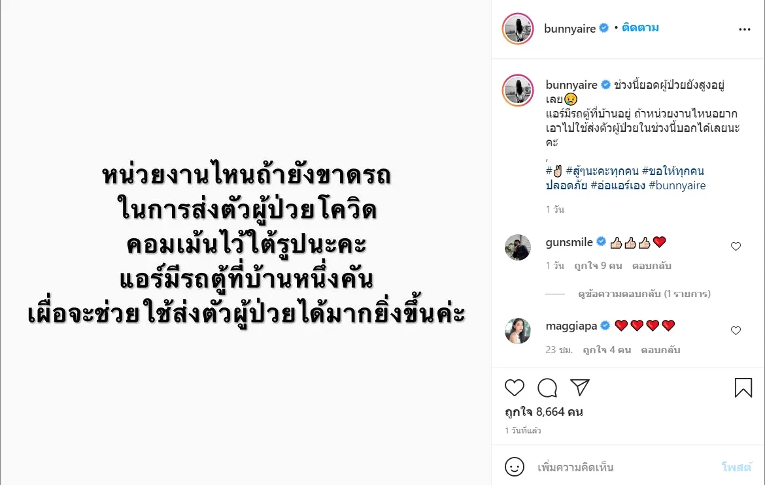This screenshot has height=485, width=765.
Task: Like the post with the heart icon
Action: 514,388
